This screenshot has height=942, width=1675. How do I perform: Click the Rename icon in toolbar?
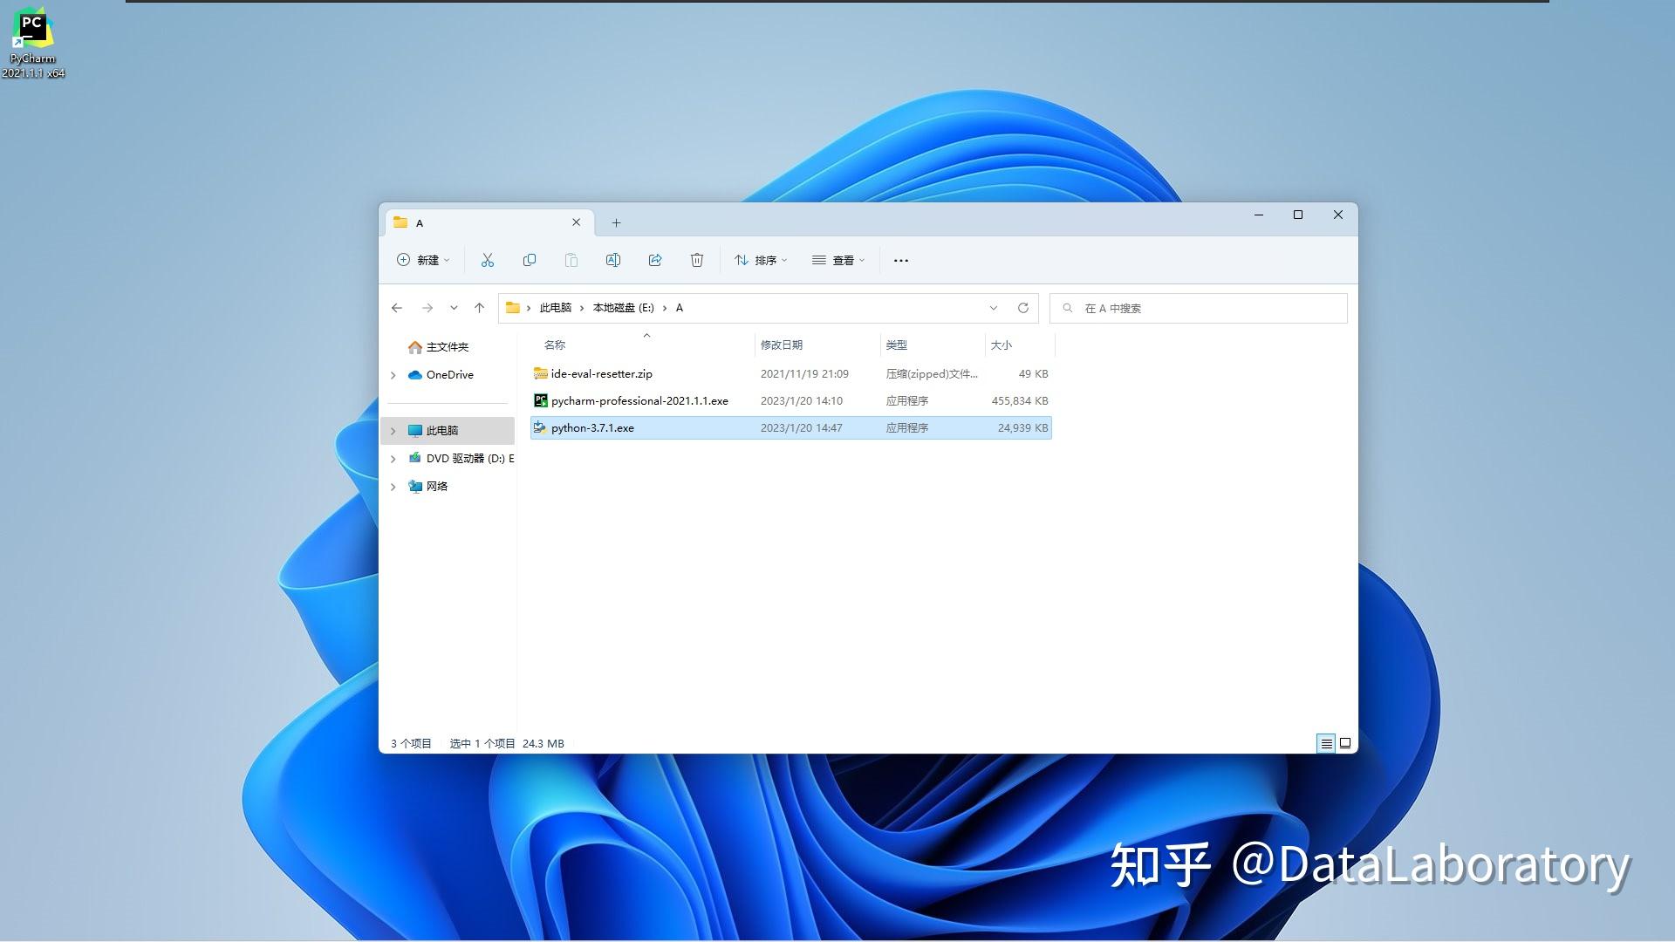click(x=613, y=260)
